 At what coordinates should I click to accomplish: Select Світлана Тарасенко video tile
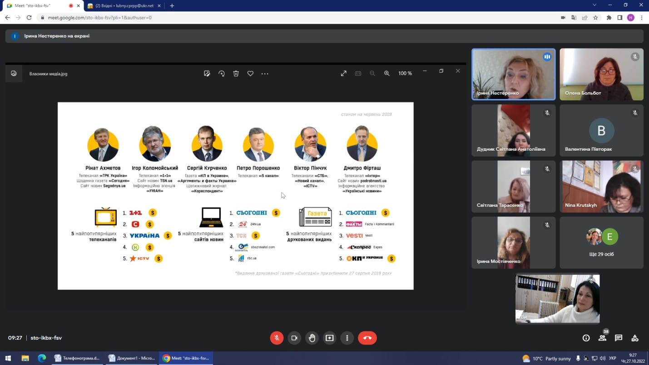coord(514,187)
